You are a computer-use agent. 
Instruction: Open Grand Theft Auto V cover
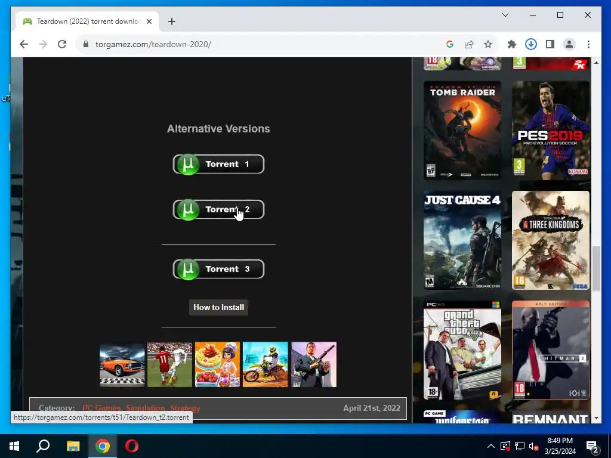pyautogui.click(x=462, y=350)
